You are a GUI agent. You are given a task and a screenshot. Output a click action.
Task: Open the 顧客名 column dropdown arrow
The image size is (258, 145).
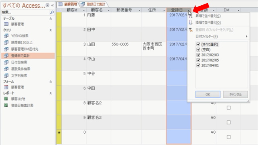tap(108, 10)
